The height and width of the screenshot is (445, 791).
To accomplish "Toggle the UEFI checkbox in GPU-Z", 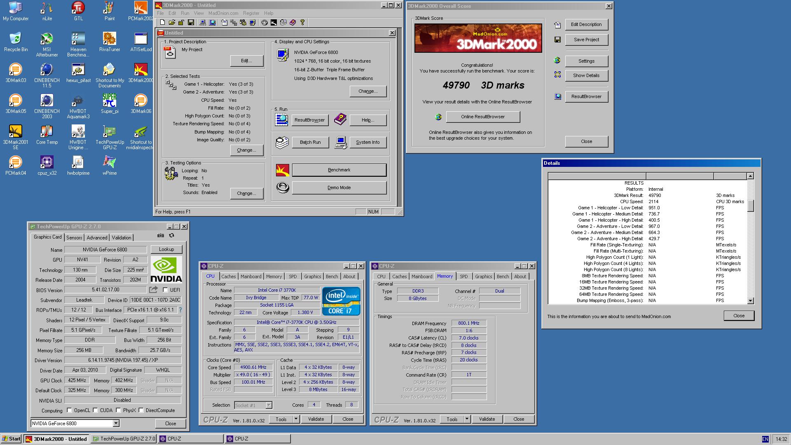I will (165, 290).
